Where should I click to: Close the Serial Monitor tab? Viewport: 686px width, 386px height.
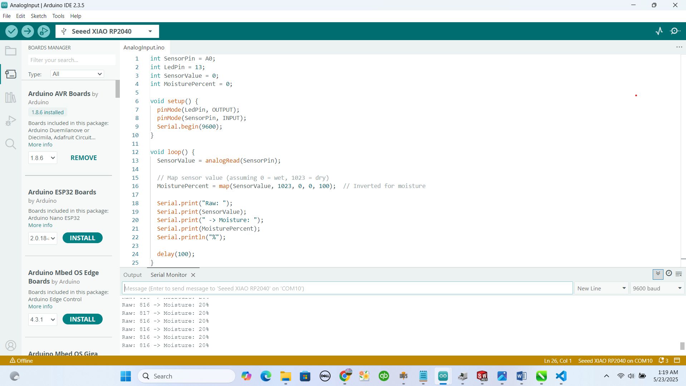point(193,275)
